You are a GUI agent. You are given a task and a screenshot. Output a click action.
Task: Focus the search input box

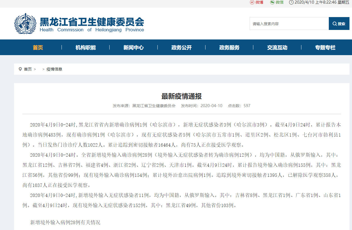pyautogui.click(x=289, y=24)
